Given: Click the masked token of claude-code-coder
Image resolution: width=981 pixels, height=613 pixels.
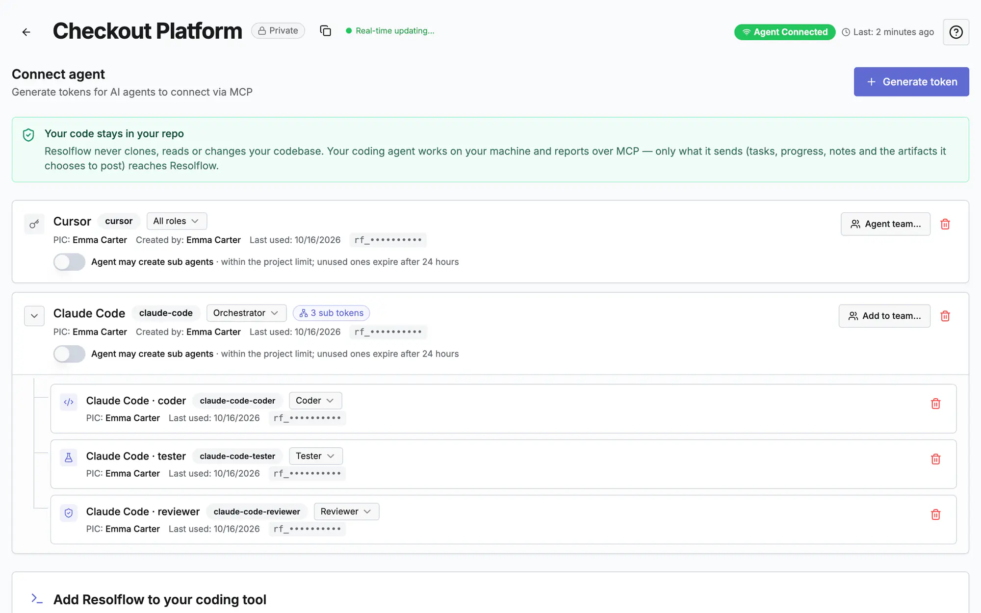Looking at the screenshot, I should coord(307,418).
